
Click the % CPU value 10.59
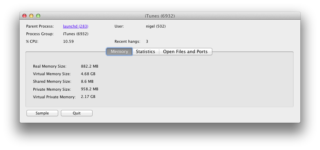(x=68, y=41)
